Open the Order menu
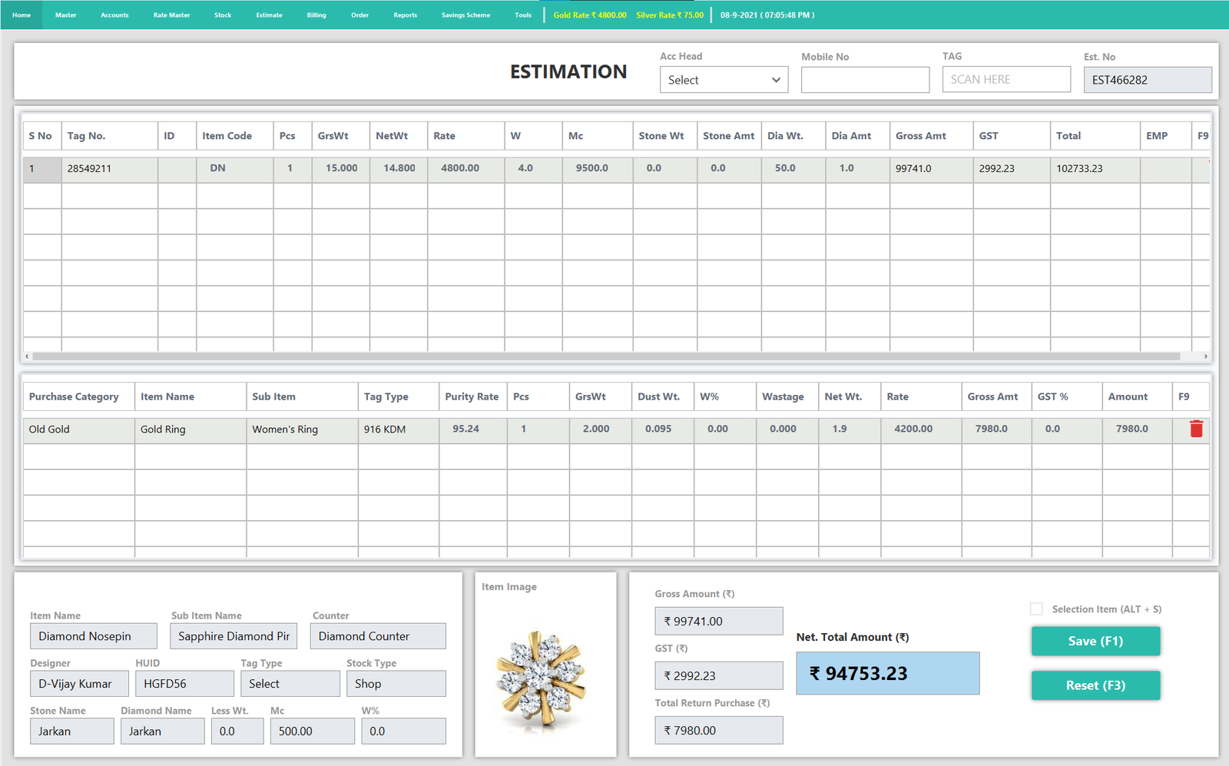This screenshot has width=1229, height=766. (x=359, y=15)
